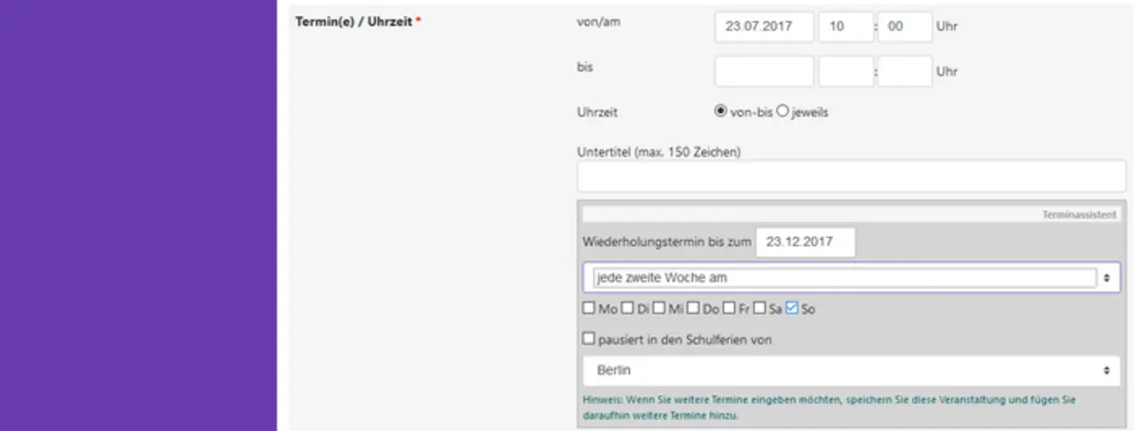Click the 'Terminassistent' header label
The width and height of the screenshot is (1134, 431).
(x=1079, y=214)
